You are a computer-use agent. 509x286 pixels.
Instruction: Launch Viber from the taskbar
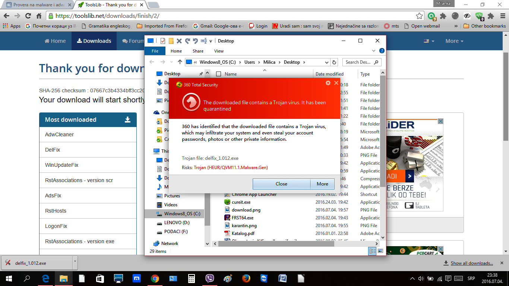point(209,279)
